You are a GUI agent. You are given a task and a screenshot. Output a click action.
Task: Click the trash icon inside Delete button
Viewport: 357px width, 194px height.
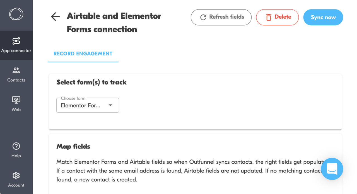click(x=269, y=17)
